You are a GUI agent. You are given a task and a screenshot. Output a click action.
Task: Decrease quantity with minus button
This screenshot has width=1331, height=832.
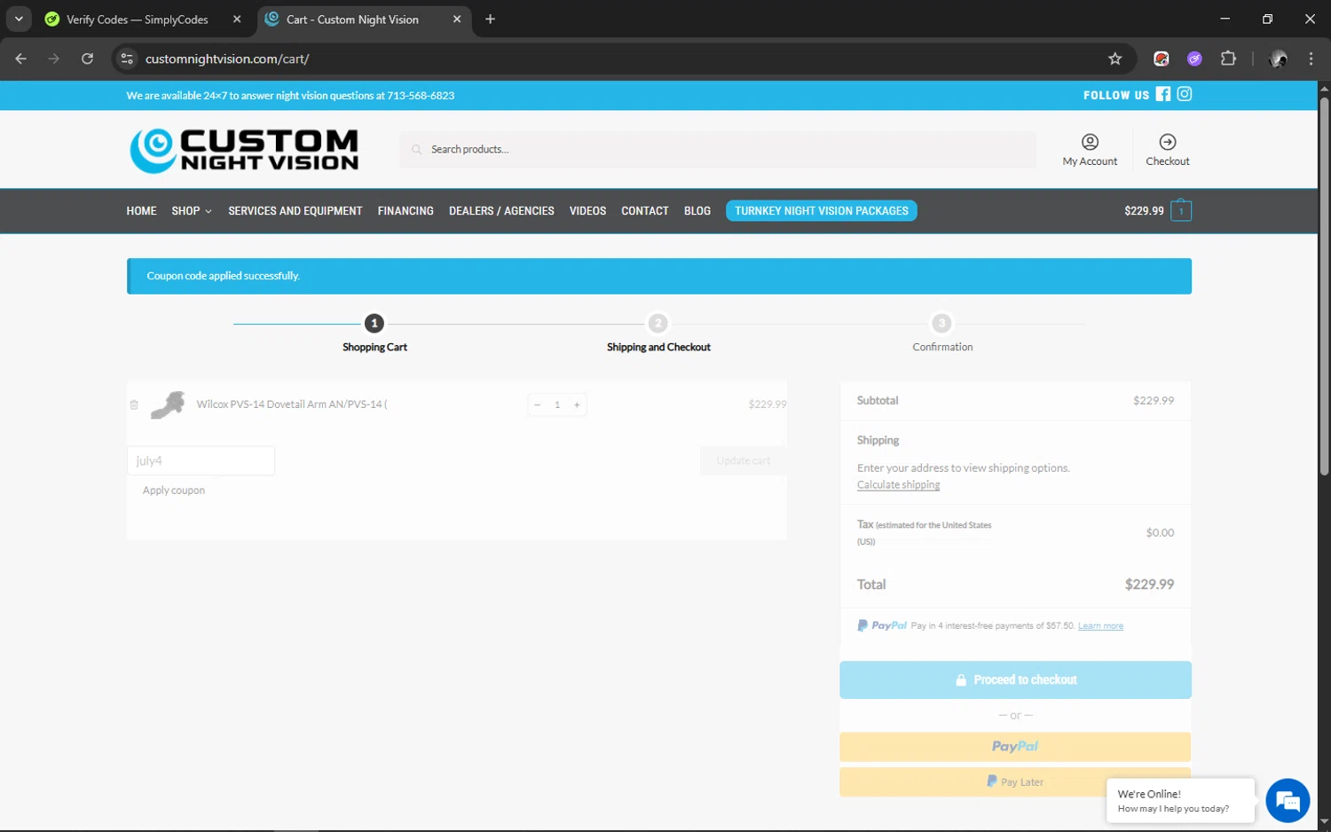[537, 405]
